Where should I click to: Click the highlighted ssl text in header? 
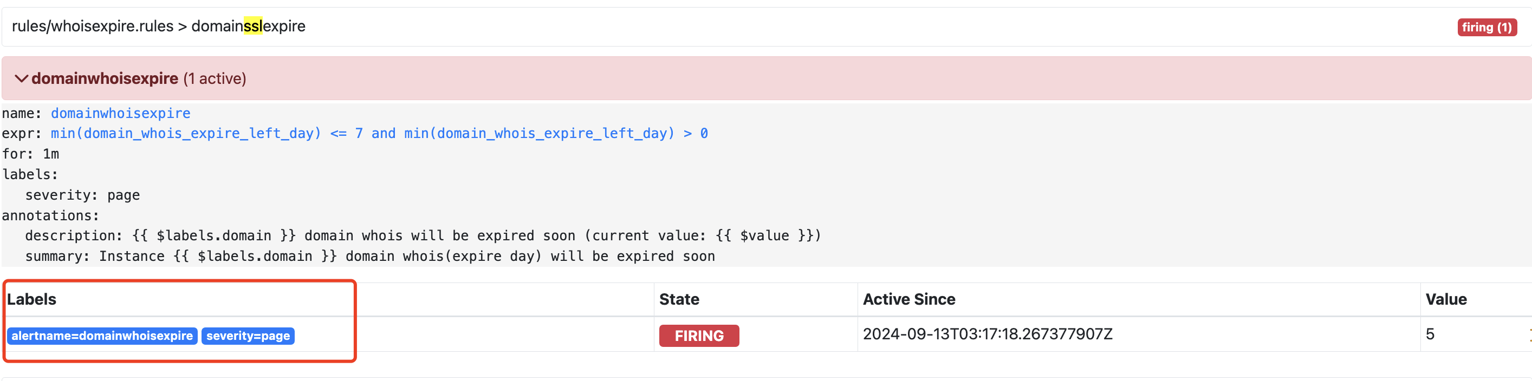(252, 26)
